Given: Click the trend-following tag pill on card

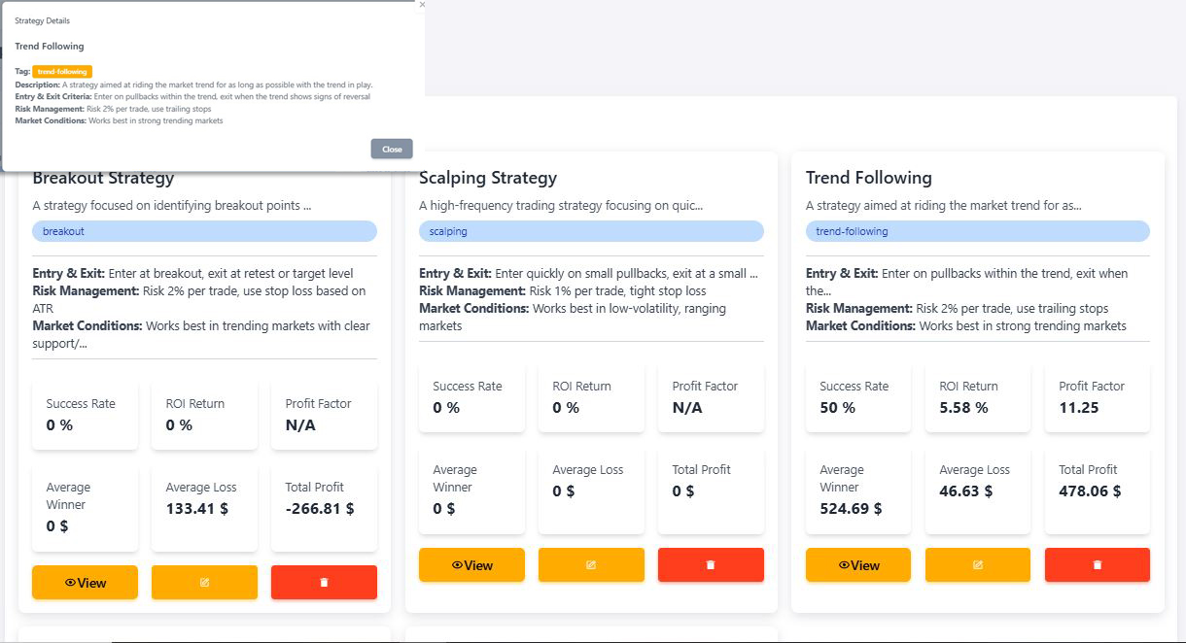Looking at the screenshot, I should [977, 231].
